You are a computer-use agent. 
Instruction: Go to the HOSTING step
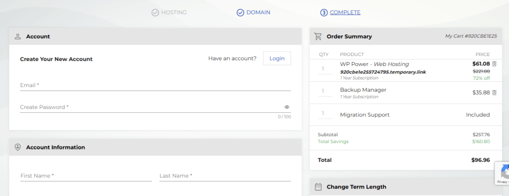[x=173, y=12]
